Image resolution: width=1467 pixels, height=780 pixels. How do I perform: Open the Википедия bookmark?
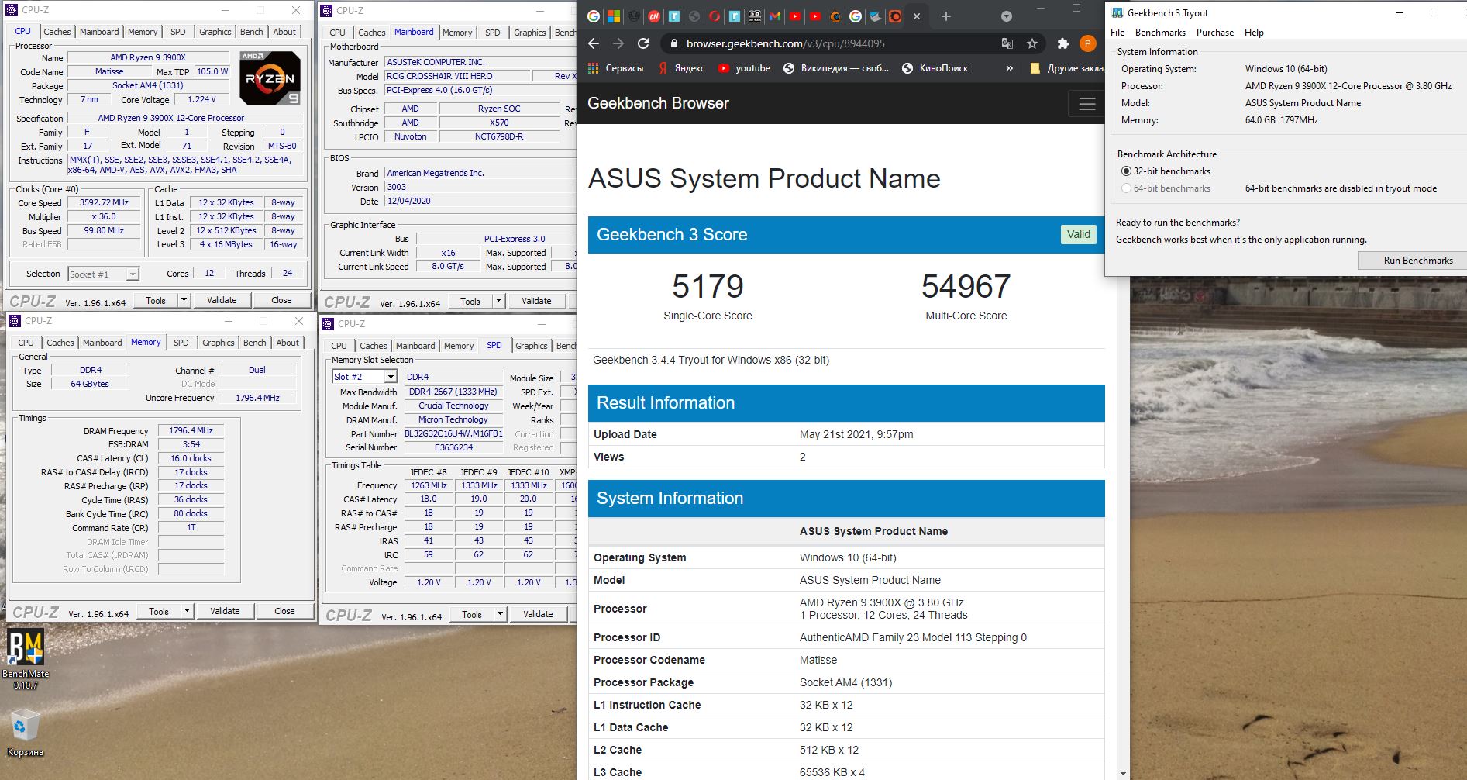coord(836,68)
